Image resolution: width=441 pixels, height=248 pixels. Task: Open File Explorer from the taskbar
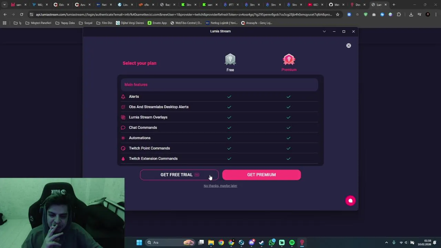211,242
